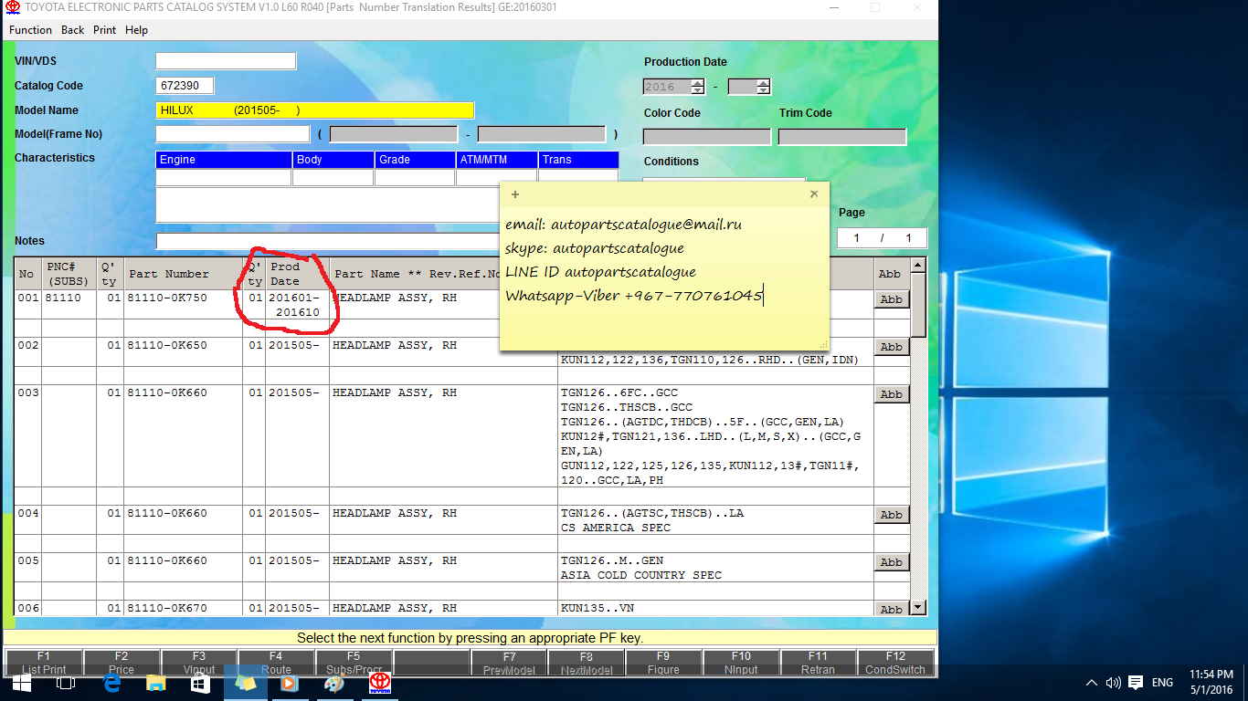Click the Trim Code field
Screen dimensions: 1248x701
(842, 137)
